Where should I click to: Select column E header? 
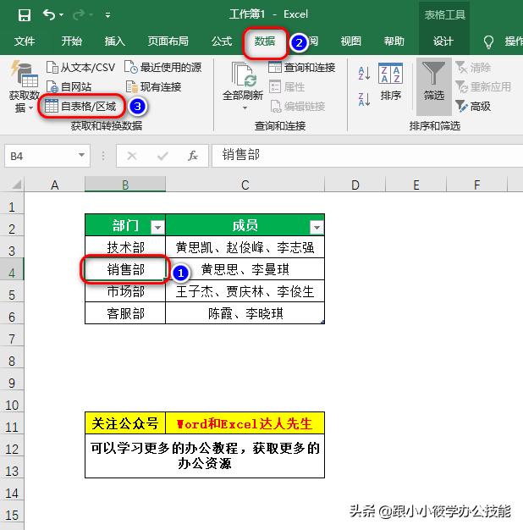pyautogui.click(x=416, y=185)
